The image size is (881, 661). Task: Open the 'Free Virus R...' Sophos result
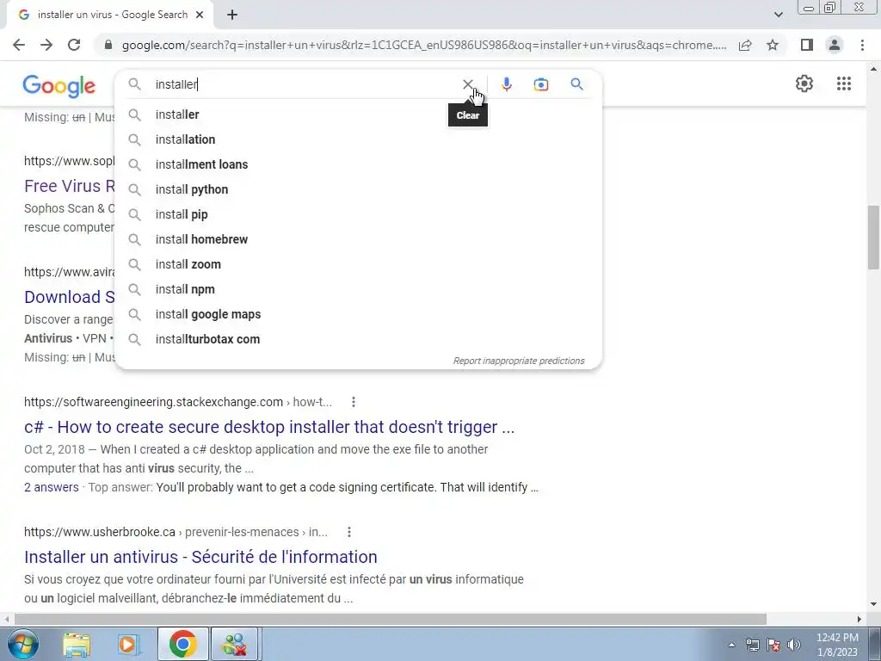[69, 186]
